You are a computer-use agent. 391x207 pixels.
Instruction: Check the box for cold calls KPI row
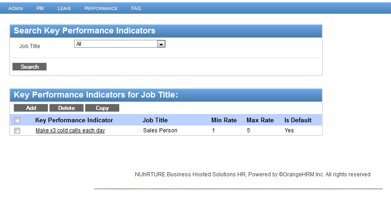click(17, 131)
